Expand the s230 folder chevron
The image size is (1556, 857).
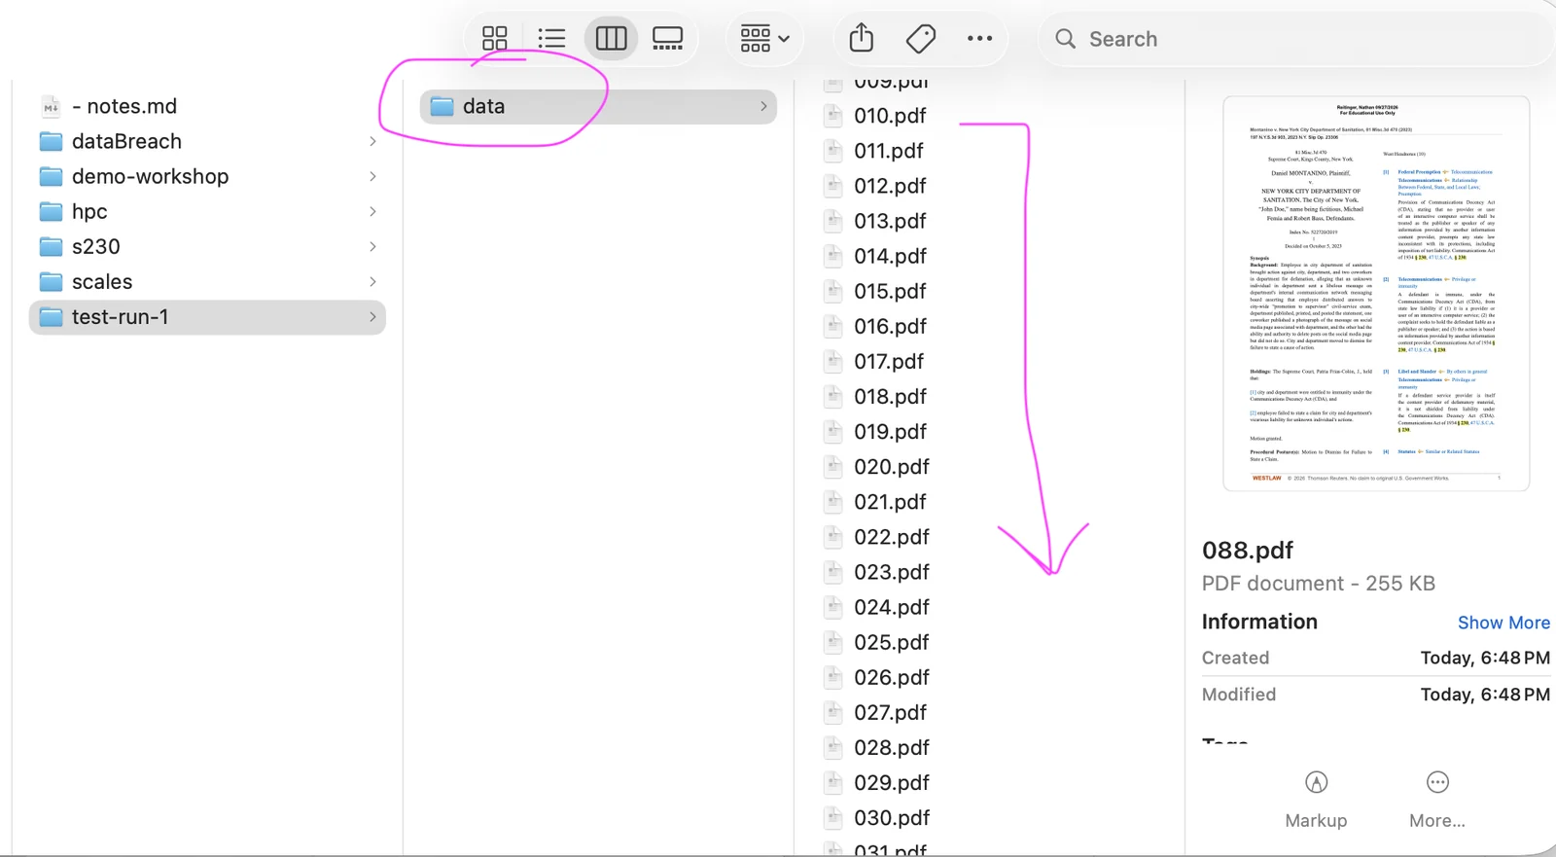click(372, 246)
